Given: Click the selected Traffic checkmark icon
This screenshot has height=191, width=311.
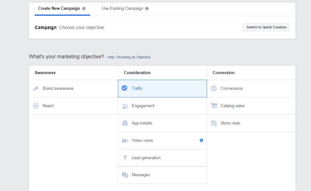Looking at the screenshot, I should click(124, 88).
